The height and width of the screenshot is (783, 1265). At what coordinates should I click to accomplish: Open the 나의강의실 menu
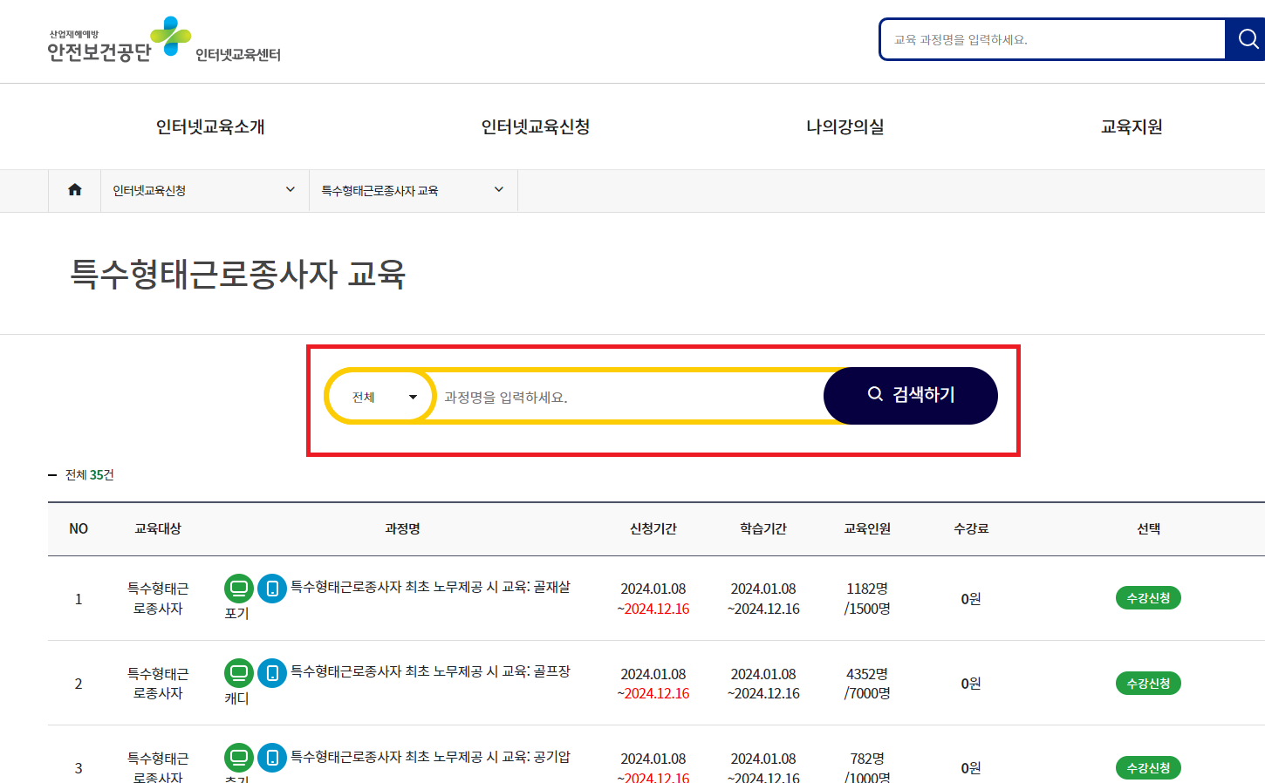tap(844, 126)
